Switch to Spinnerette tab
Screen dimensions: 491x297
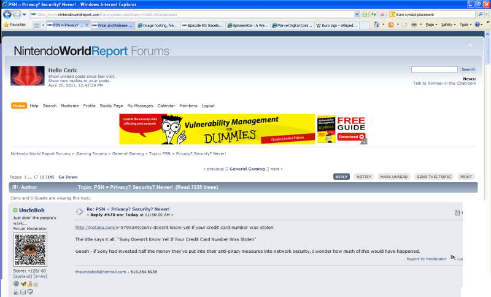coord(248,25)
